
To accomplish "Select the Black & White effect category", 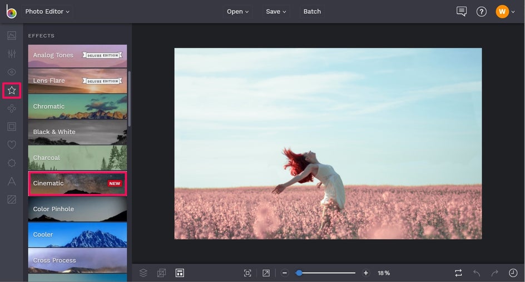I will tap(77, 132).
